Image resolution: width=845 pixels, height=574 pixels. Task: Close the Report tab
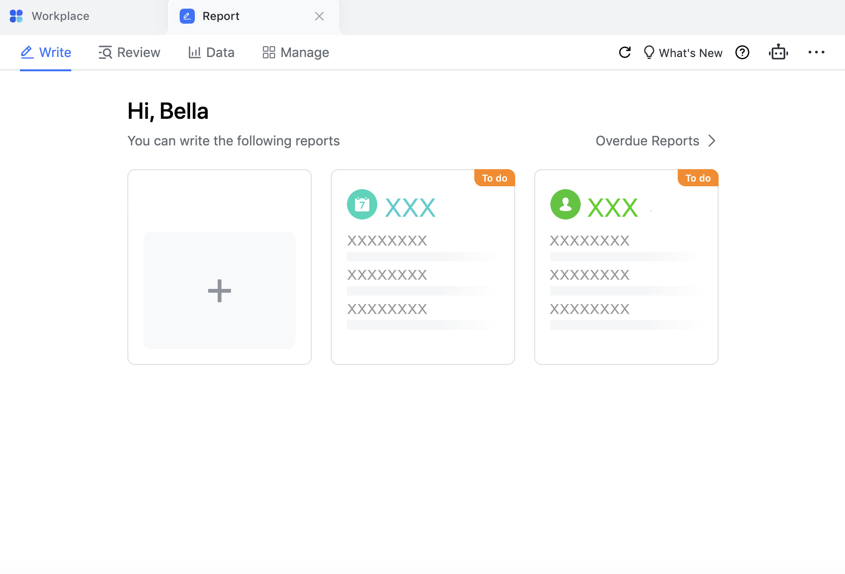coord(319,16)
